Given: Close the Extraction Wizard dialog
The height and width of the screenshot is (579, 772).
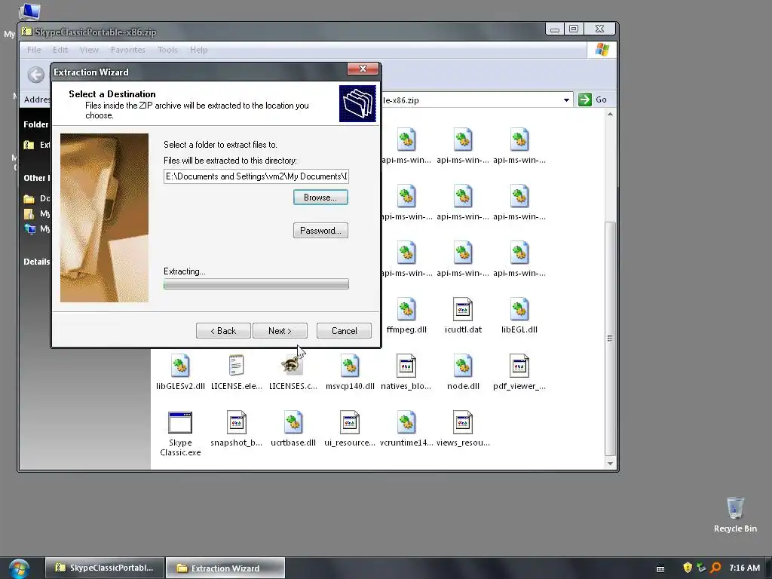Looking at the screenshot, I should coord(363,69).
